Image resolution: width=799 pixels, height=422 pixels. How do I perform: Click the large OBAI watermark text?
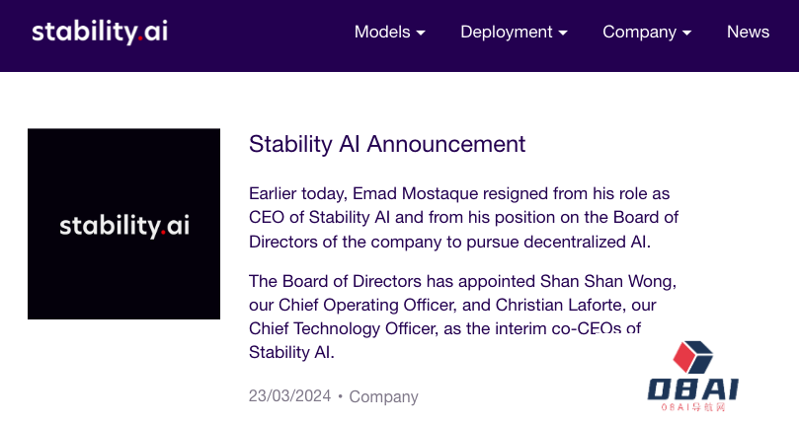[693, 389]
